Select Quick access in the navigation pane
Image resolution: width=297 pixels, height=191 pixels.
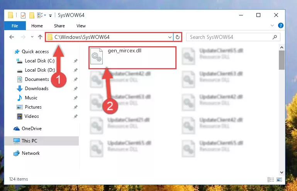[35, 52]
